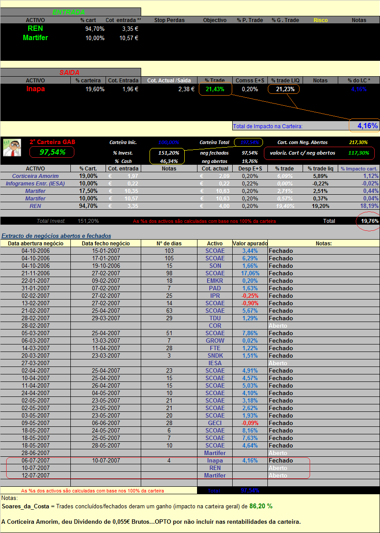This screenshot has height=533, width=380.
Task: Click the green Martifer name under ENTRADA
Action: 35,38
